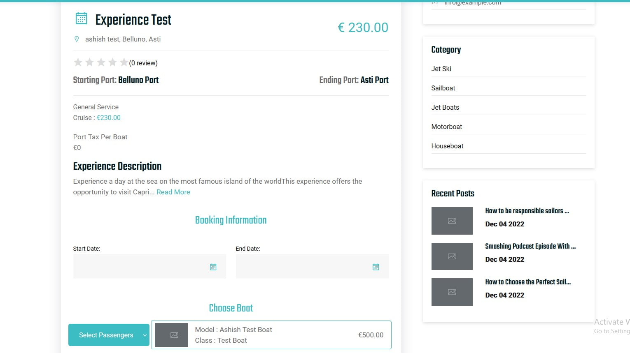Rate with the fifth star
Screen dimensions: 630x353
124,62
